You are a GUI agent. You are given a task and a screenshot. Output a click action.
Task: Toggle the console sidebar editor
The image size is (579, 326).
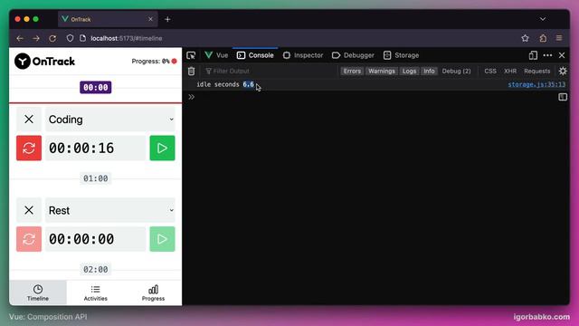[x=563, y=97]
